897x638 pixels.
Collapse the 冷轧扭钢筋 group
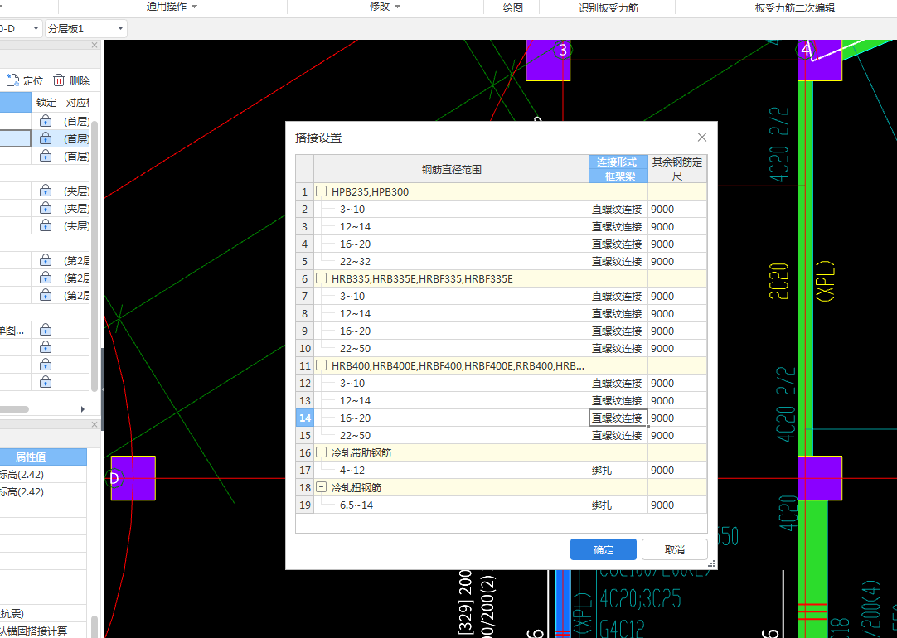point(321,487)
